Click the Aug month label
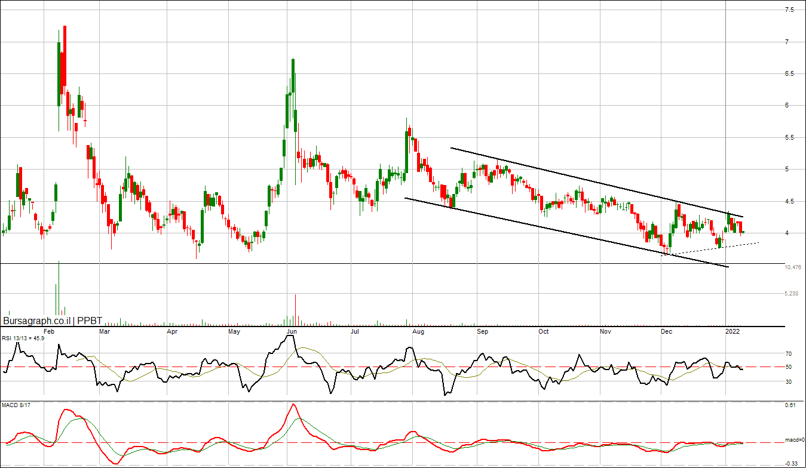This screenshot has height=468, width=806. click(x=418, y=331)
